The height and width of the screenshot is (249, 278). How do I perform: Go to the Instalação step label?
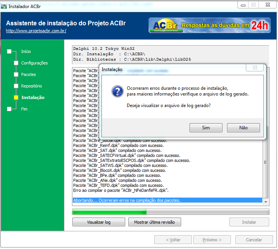(x=33, y=97)
